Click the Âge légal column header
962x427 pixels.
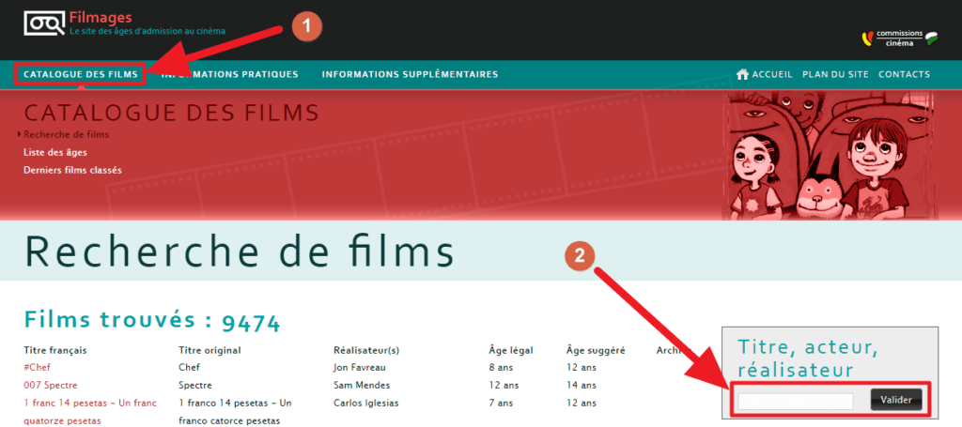coord(510,350)
